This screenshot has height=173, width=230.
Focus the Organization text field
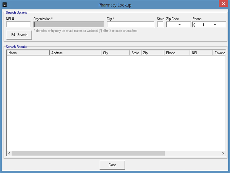tap(69, 25)
